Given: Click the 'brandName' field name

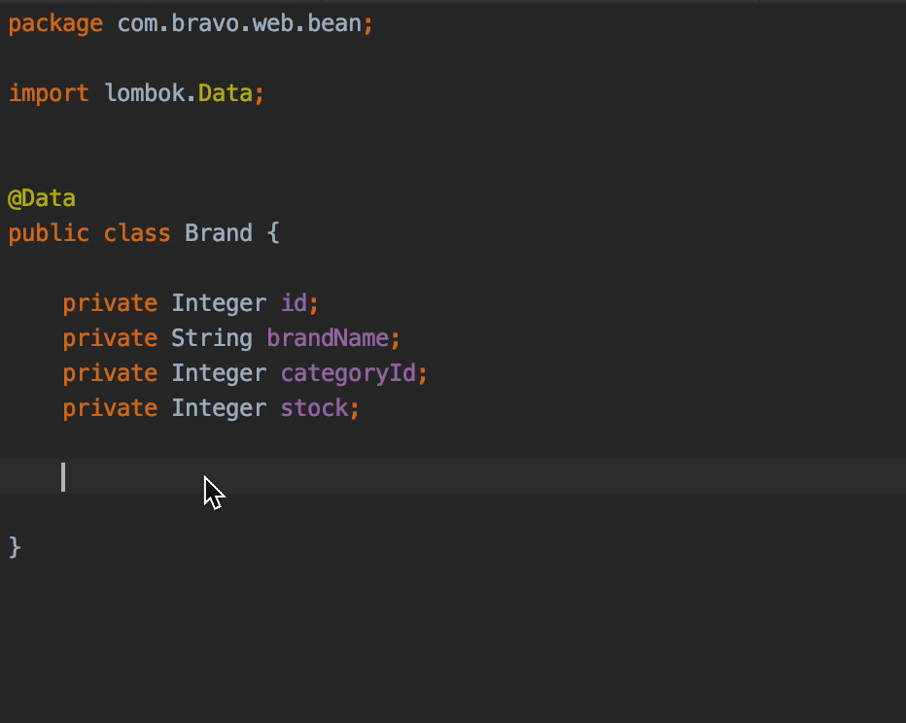Looking at the screenshot, I should [x=329, y=338].
